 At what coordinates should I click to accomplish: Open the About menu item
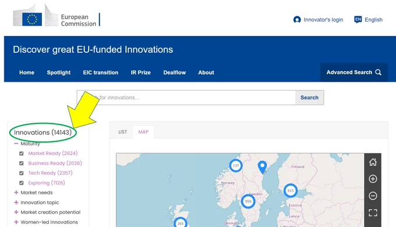206,73
